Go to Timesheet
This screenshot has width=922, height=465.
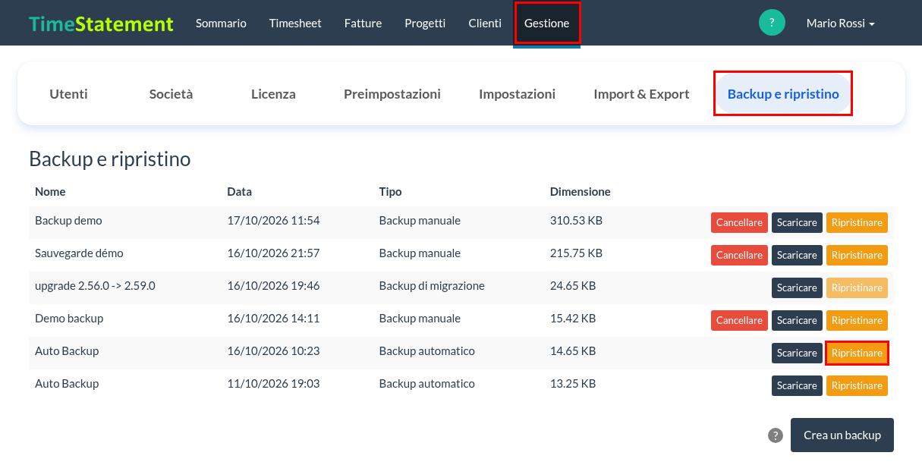click(x=295, y=24)
